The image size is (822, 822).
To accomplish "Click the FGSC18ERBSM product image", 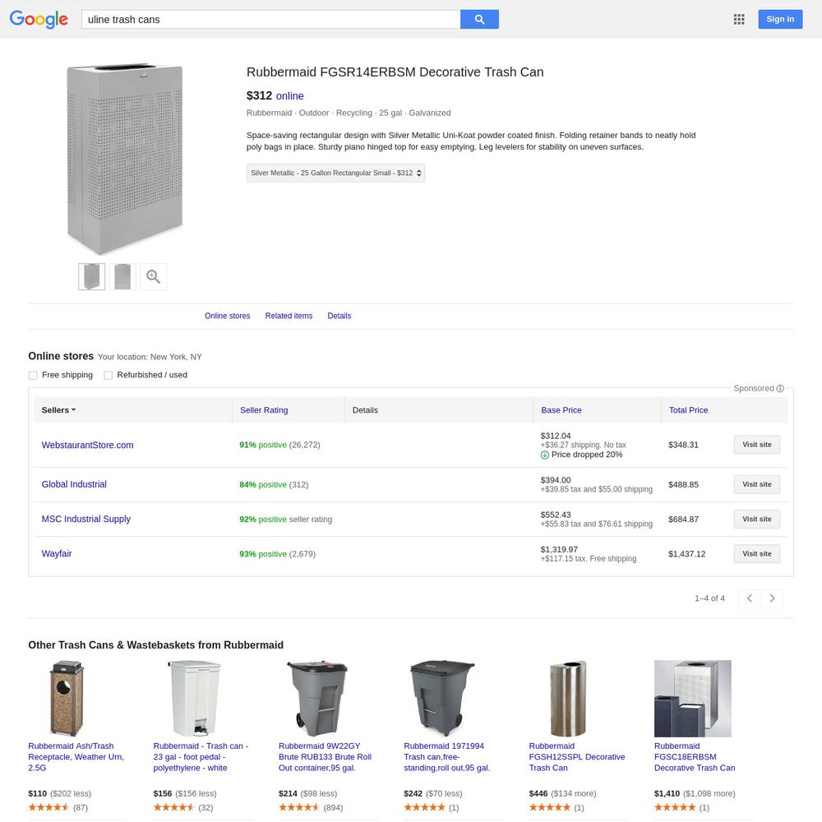I will (692, 698).
